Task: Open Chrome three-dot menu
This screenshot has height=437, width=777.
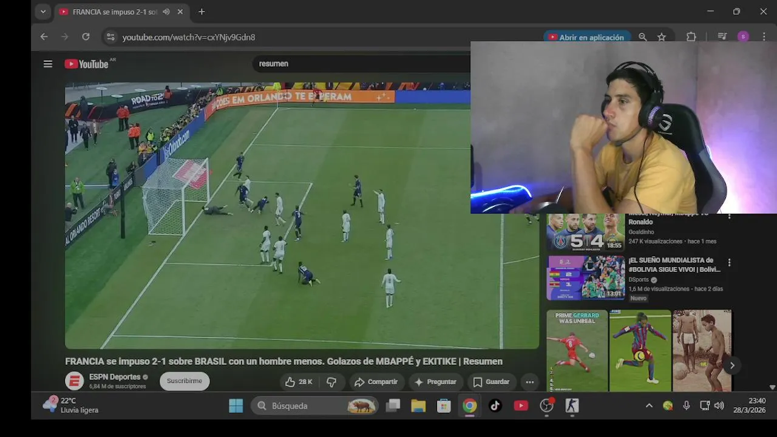Action: [x=764, y=37]
